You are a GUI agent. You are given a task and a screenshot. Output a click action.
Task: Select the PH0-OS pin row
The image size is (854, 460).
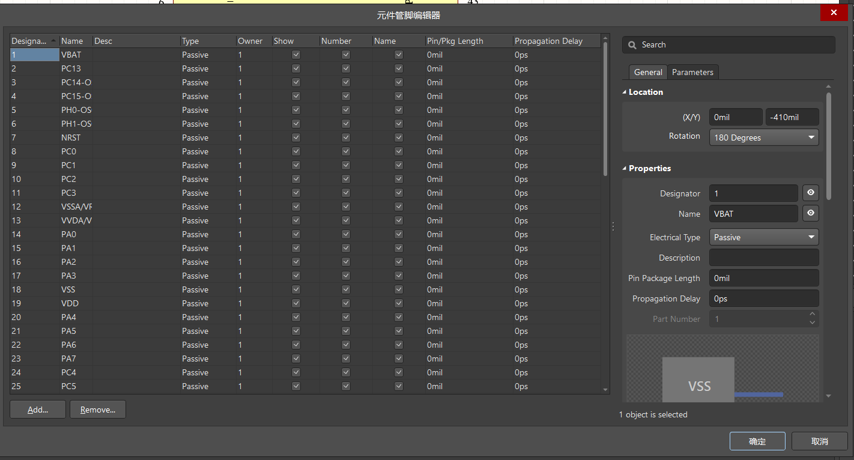point(306,110)
